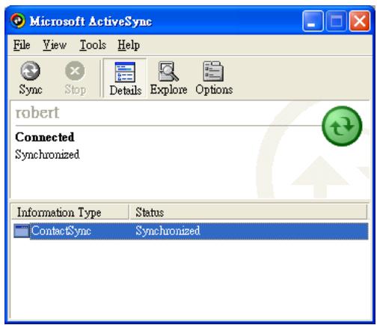
Task: Click the greyed-out Stop toolbar button
Action: [75, 78]
